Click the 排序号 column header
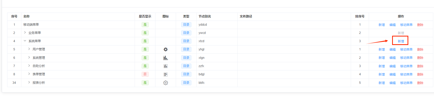 (360, 16)
